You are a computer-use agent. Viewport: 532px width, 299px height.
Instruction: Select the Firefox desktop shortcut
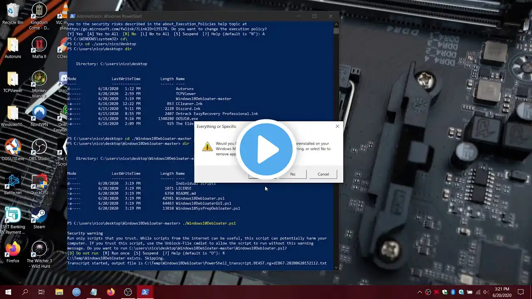[13, 252]
